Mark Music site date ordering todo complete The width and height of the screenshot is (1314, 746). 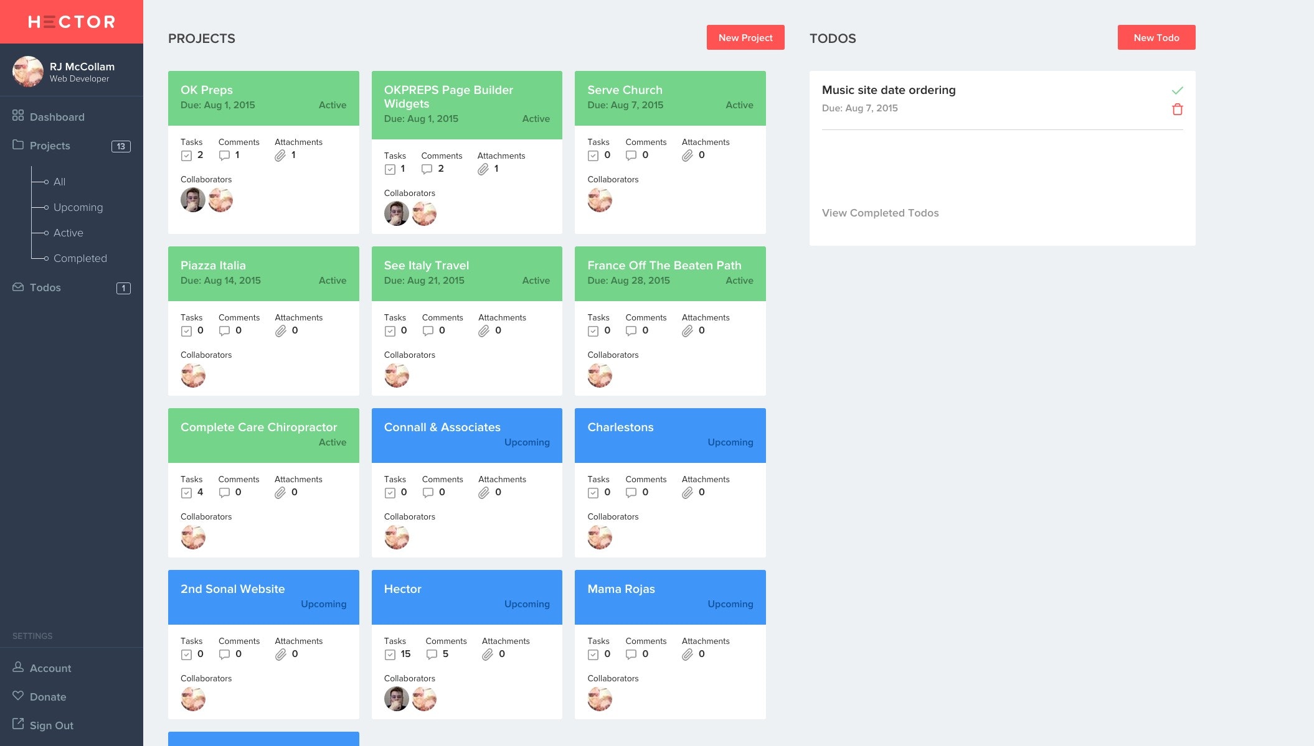click(x=1177, y=91)
